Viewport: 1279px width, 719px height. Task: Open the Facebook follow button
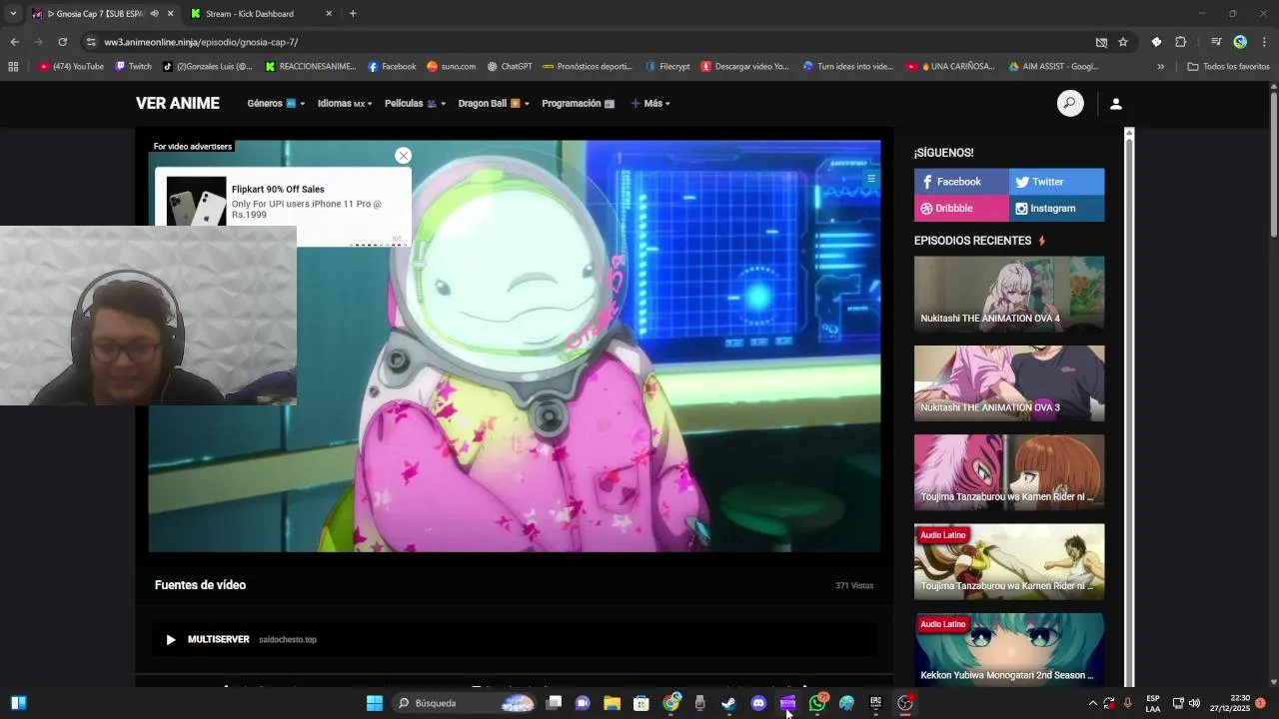[961, 182]
